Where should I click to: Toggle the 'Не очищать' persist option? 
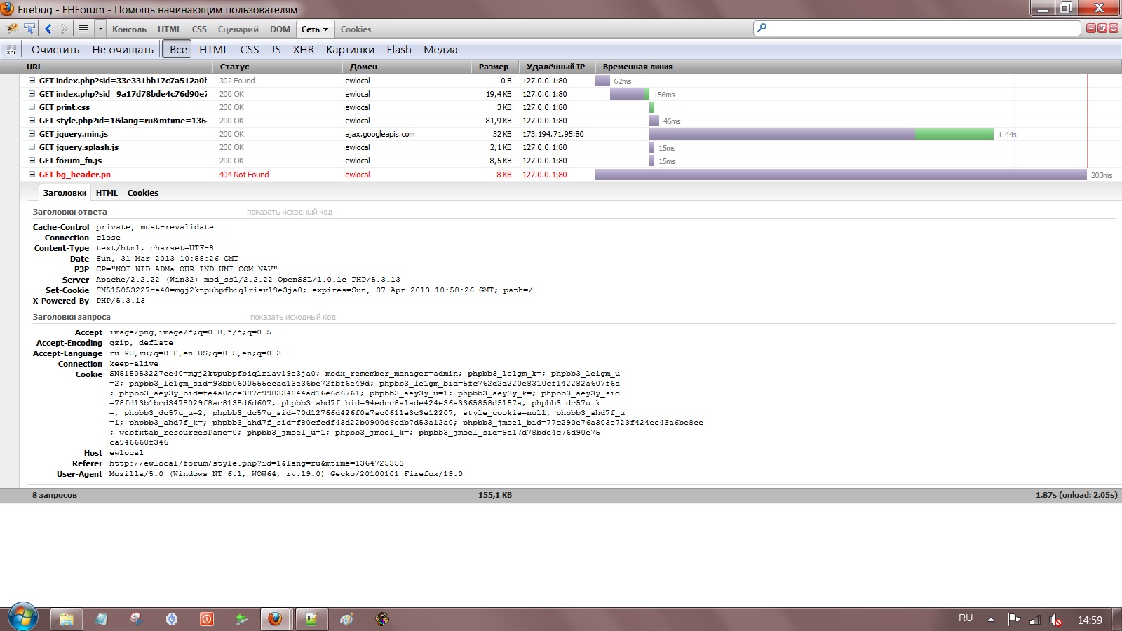[x=123, y=50]
